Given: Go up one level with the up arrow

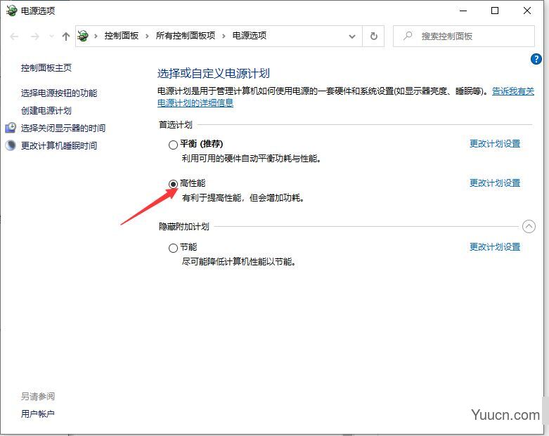Looking at the screenshot, I should coord(66,37).
